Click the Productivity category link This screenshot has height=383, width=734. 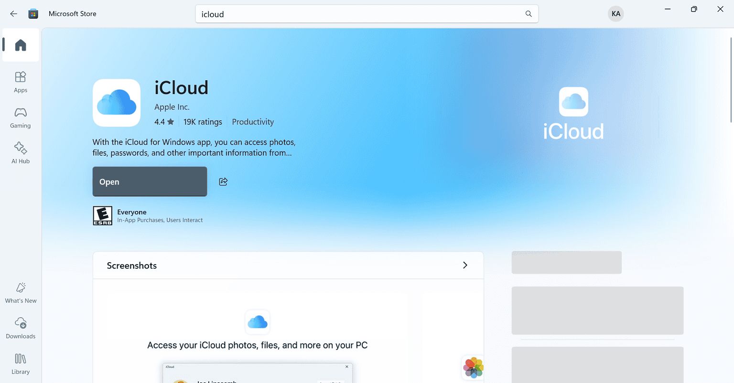(253, 122)
